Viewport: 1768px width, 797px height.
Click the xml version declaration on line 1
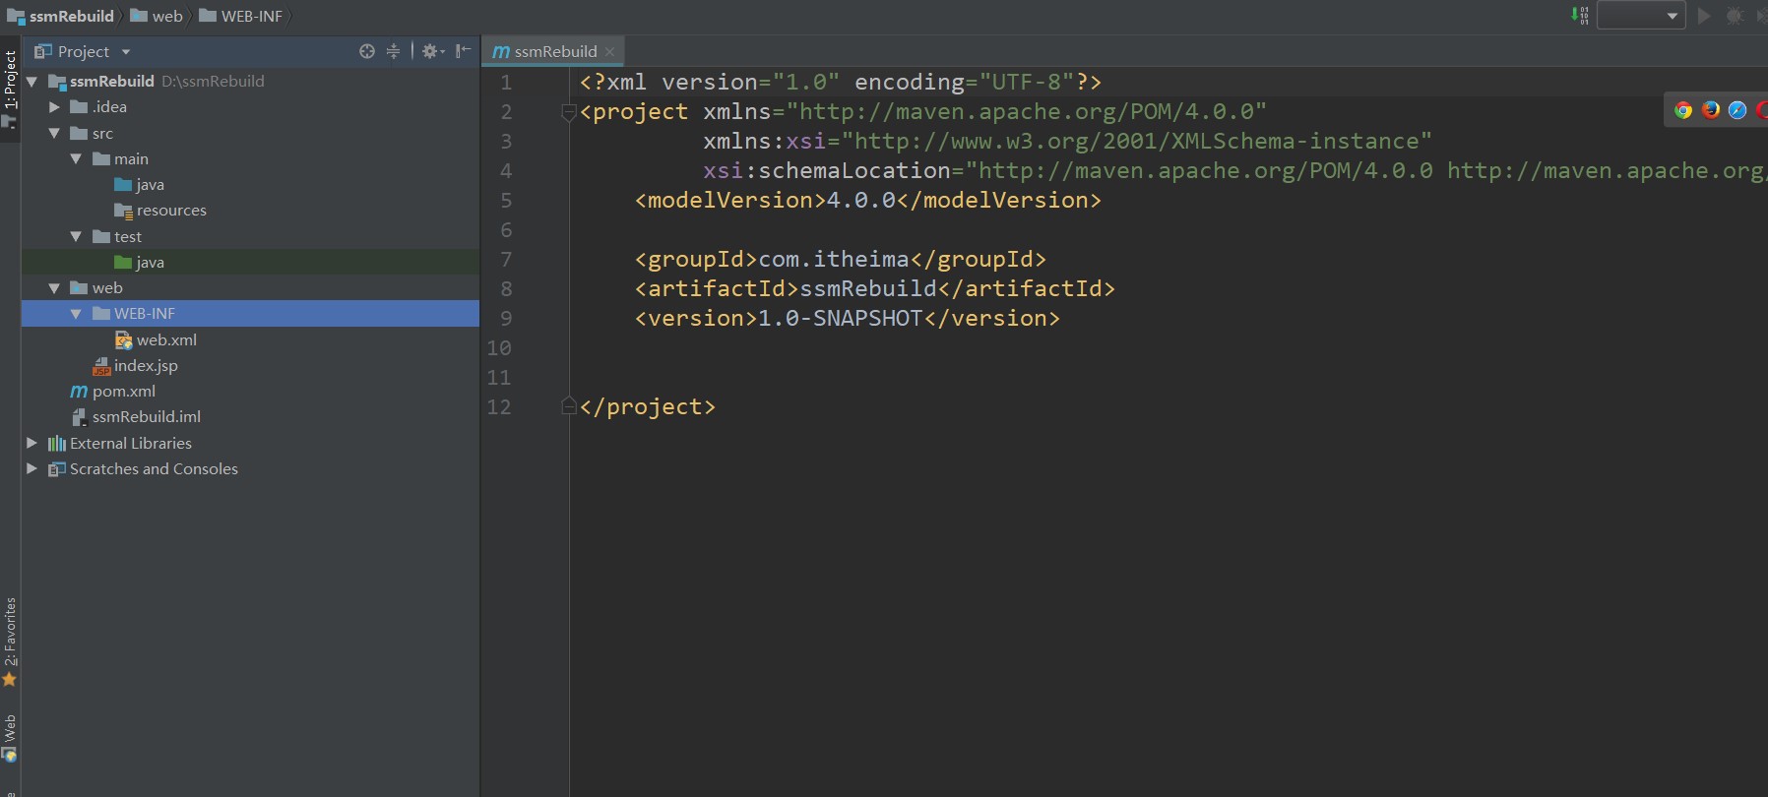pos(840,82)
